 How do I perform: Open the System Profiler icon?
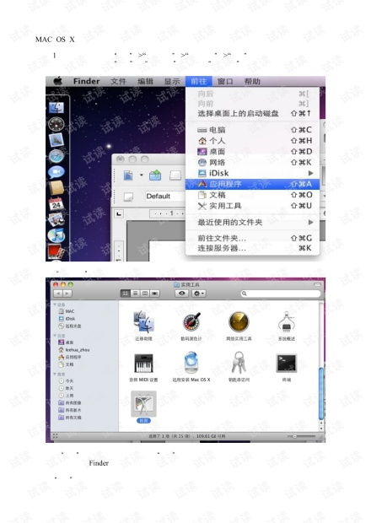pyautogui.click(x=287, y=322)
